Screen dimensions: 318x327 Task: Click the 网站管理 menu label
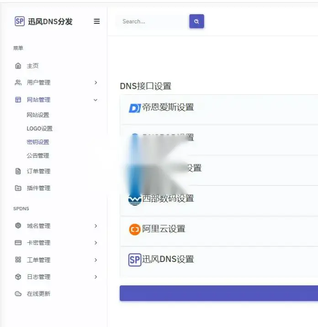38,100
